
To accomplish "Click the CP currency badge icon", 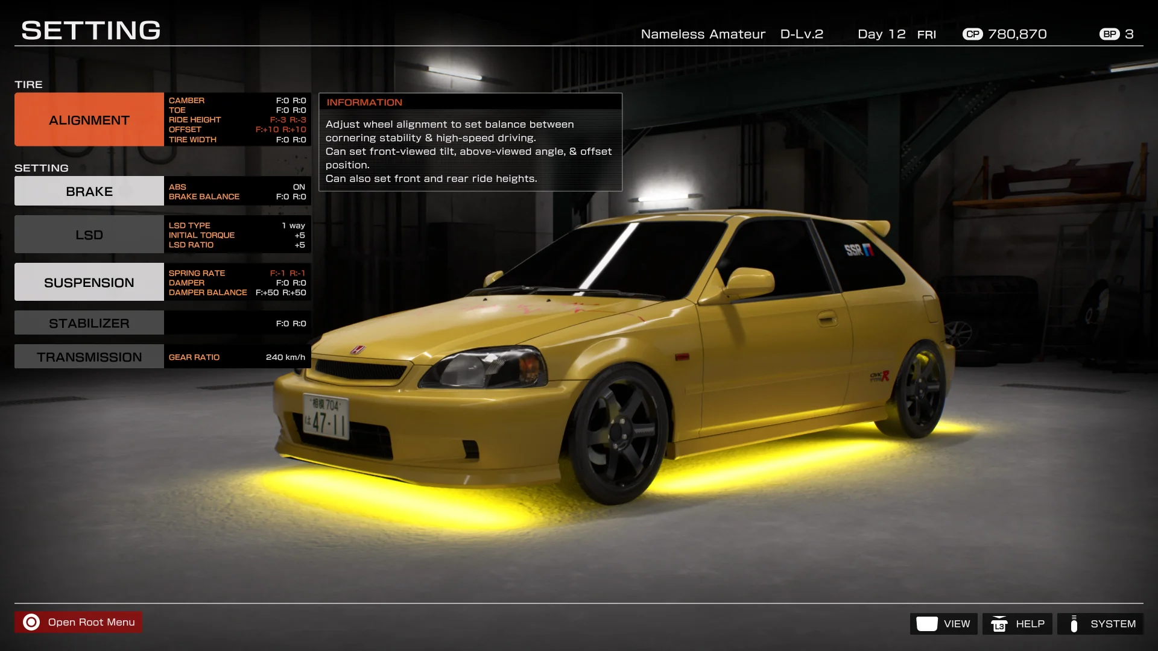I will [972, 34].
